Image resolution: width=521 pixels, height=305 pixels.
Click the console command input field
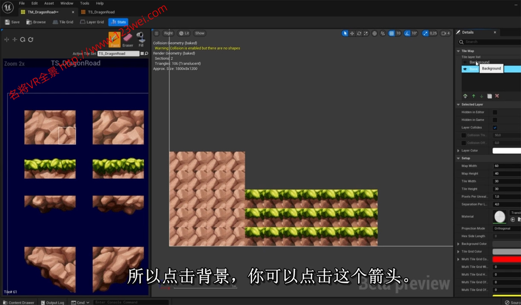tap(130, 302)
